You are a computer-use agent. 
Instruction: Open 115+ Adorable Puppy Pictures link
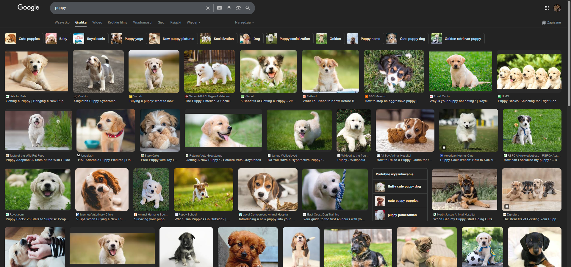coord(105,160)
